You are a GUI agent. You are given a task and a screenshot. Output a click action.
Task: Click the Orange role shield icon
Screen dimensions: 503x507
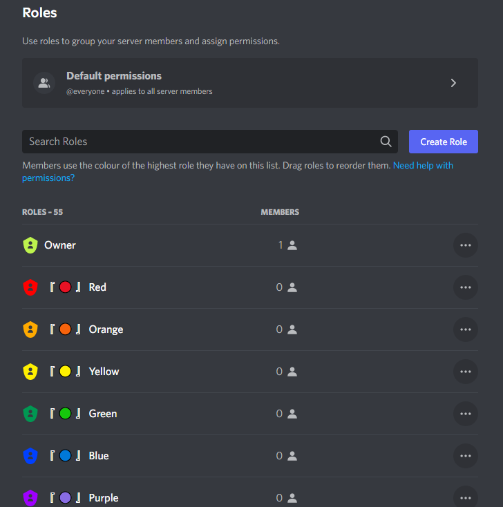click(30, 329)
